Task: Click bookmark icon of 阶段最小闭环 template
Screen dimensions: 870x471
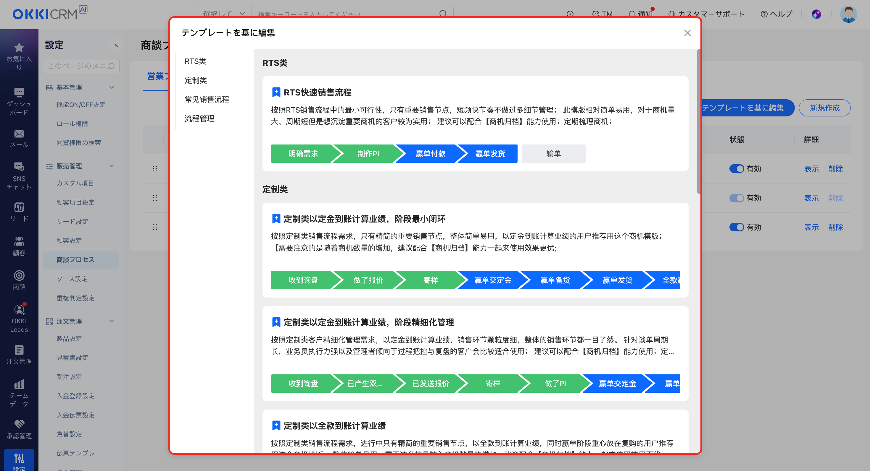Action: pos(276,218)
